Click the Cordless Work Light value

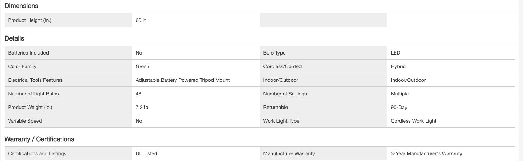[x=413, y=121]
